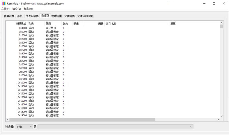Viewport: 229px width, 135px height.
Task: Select the row with address 0x11000
Action: 113,86
